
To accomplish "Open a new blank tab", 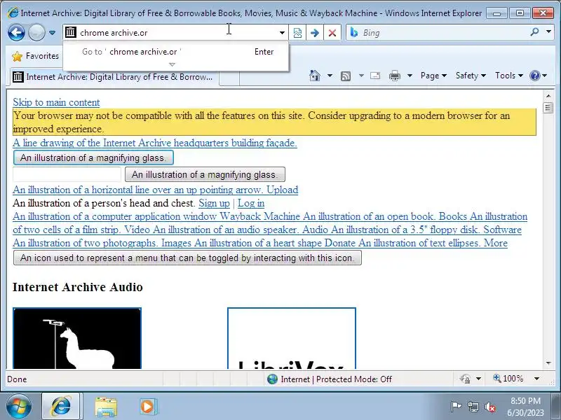I will pyautogui.click(x=229, y=78).
